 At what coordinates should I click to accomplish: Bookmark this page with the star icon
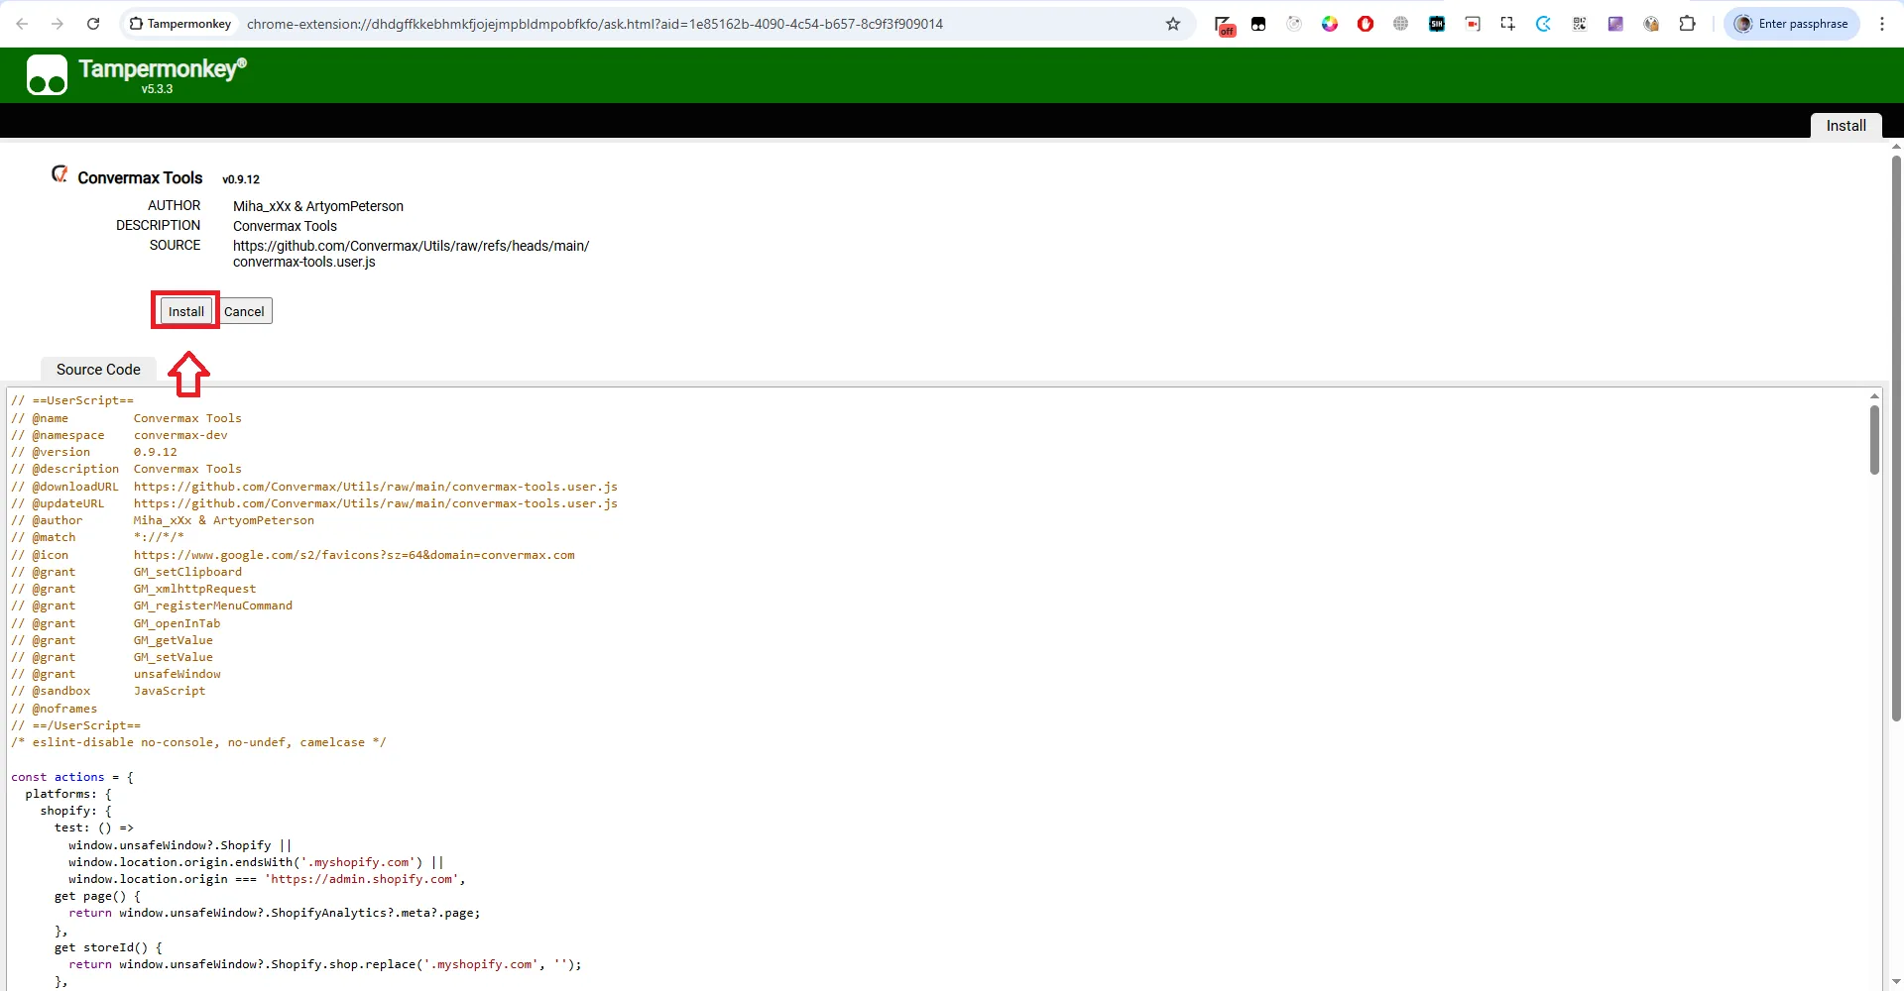pyautogui.click(x=1173, y=24)
